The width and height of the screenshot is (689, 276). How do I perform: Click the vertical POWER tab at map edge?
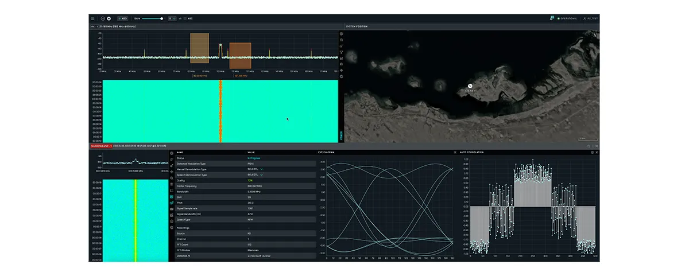tap(342, 136)
